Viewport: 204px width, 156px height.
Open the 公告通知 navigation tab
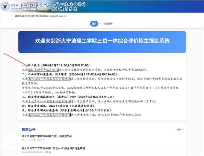click(x=108, y=24)
